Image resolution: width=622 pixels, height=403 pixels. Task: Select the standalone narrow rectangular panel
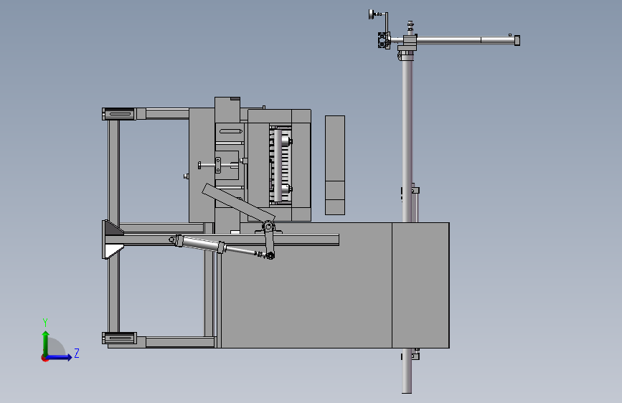coord(335,165)
